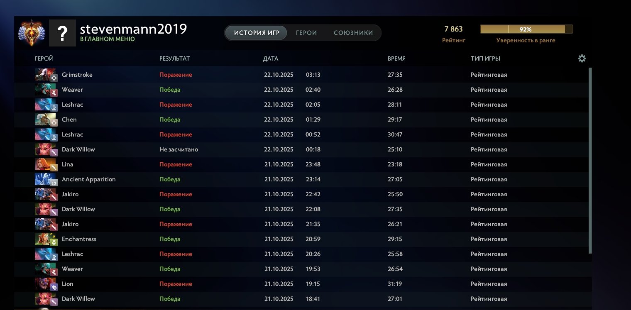Click the Grimstroke hero portrait icon
Image resolution: width=631 pixels, height=310 pixels.
[45, 75]
